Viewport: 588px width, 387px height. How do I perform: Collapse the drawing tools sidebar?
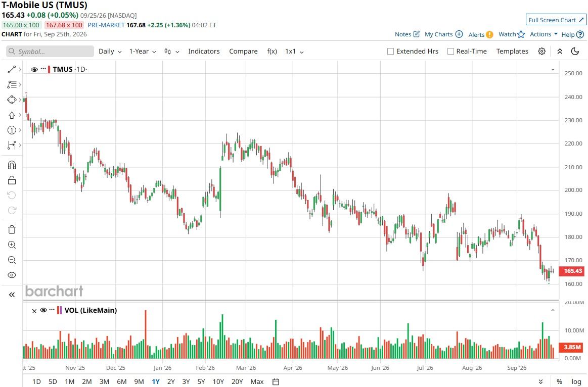coord(12,295)
